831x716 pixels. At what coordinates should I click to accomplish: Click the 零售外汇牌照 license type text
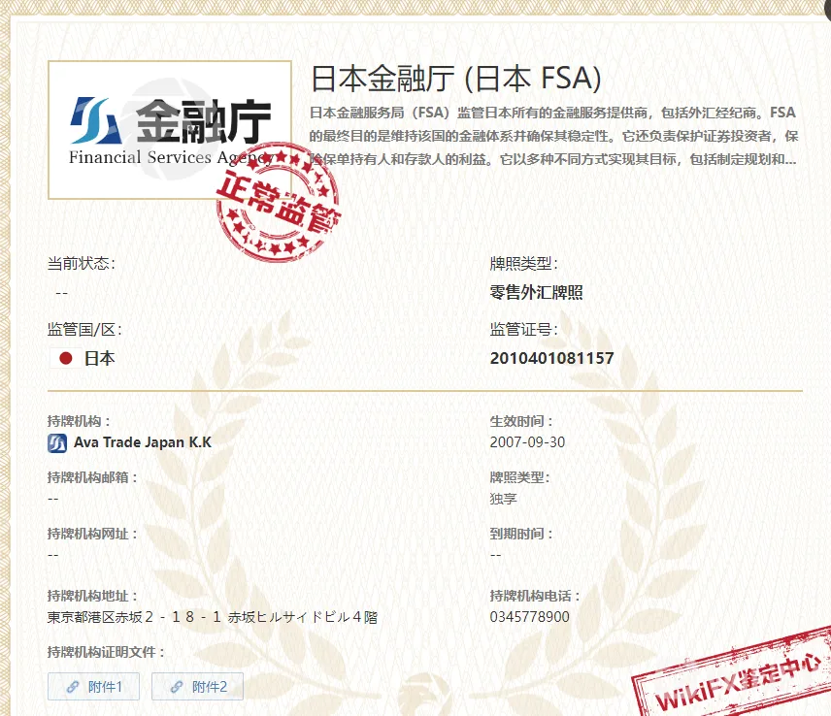536,292
